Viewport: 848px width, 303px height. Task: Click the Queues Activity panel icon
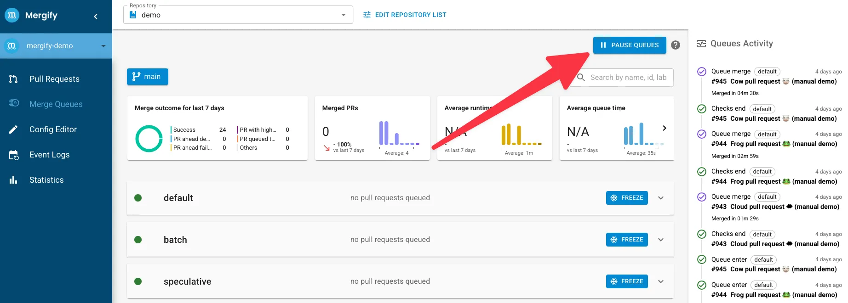click(x=701, y=44)
